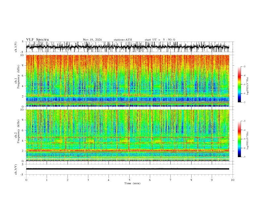Click time-axis tick label "8"
Screen dimensions: 262x202
(x=191, y=180)
